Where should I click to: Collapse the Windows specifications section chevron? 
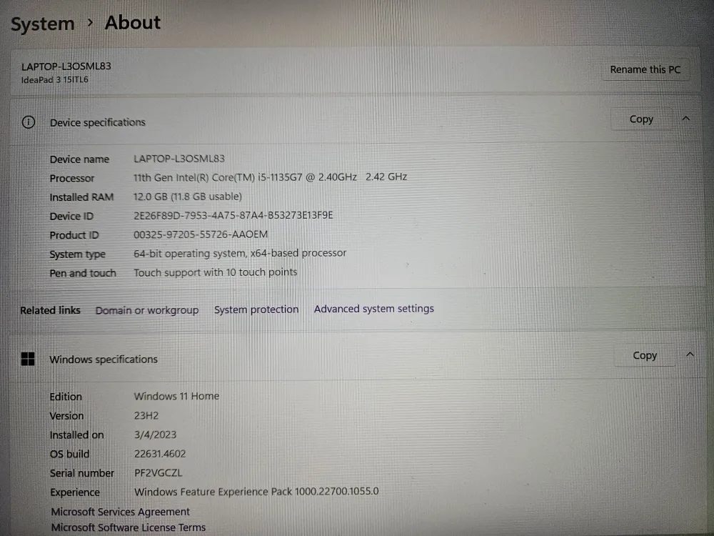(690, 354)
